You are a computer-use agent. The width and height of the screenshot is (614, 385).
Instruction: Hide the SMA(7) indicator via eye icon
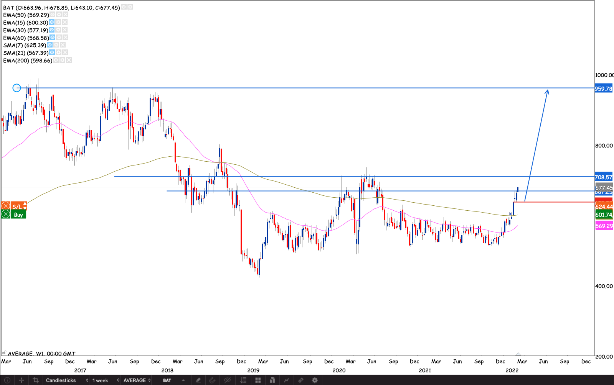[50, 45]
